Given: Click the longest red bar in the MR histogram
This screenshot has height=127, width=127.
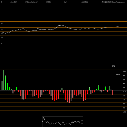Looking at the screenshot, I should [x=69, y=97].
